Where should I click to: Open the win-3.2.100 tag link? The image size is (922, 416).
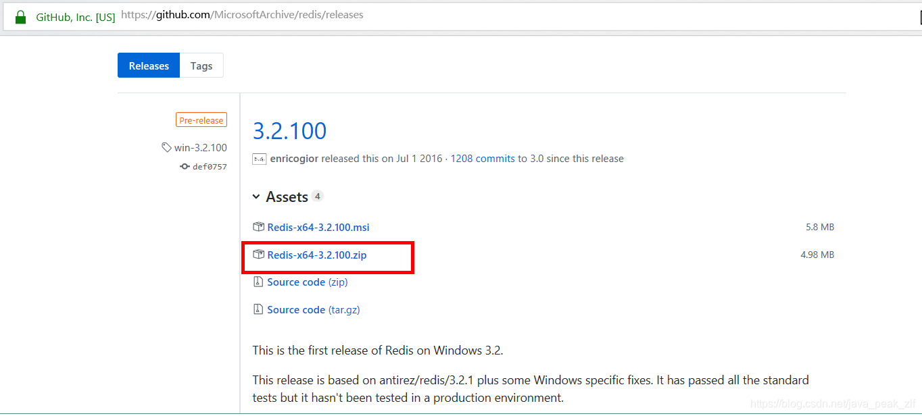click(x=201, y=147)
